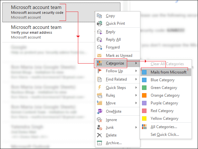Screen dimensions: 198x149
Task: Expand the Junk submenu arrow
Action: (x=136, y=127)
